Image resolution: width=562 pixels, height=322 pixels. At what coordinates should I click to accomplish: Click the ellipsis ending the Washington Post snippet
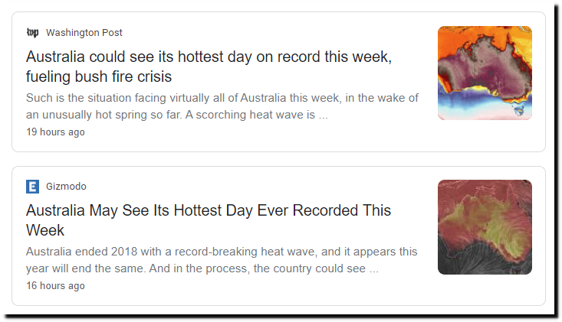[x=323, y=115]
